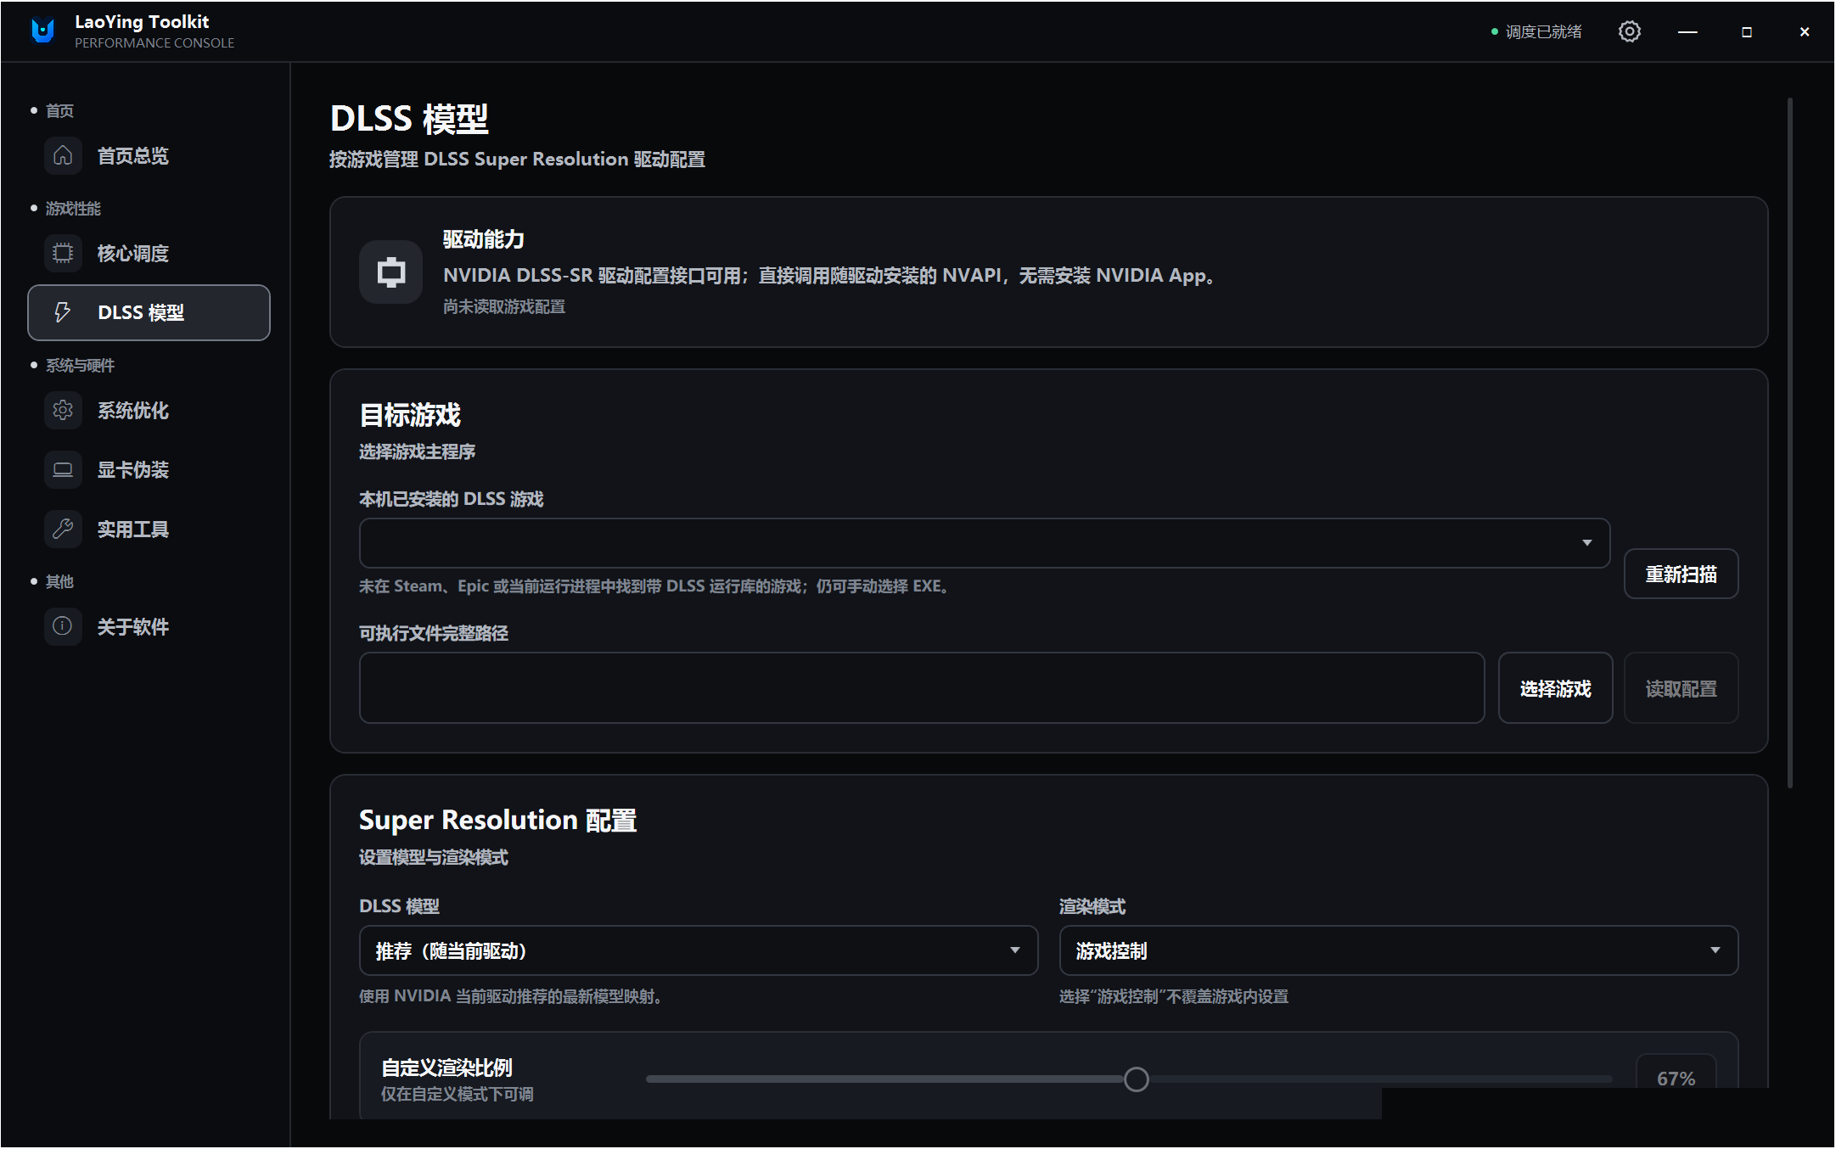
Task: Click the 其他 sidebar section label
Action: pos(59,581)
